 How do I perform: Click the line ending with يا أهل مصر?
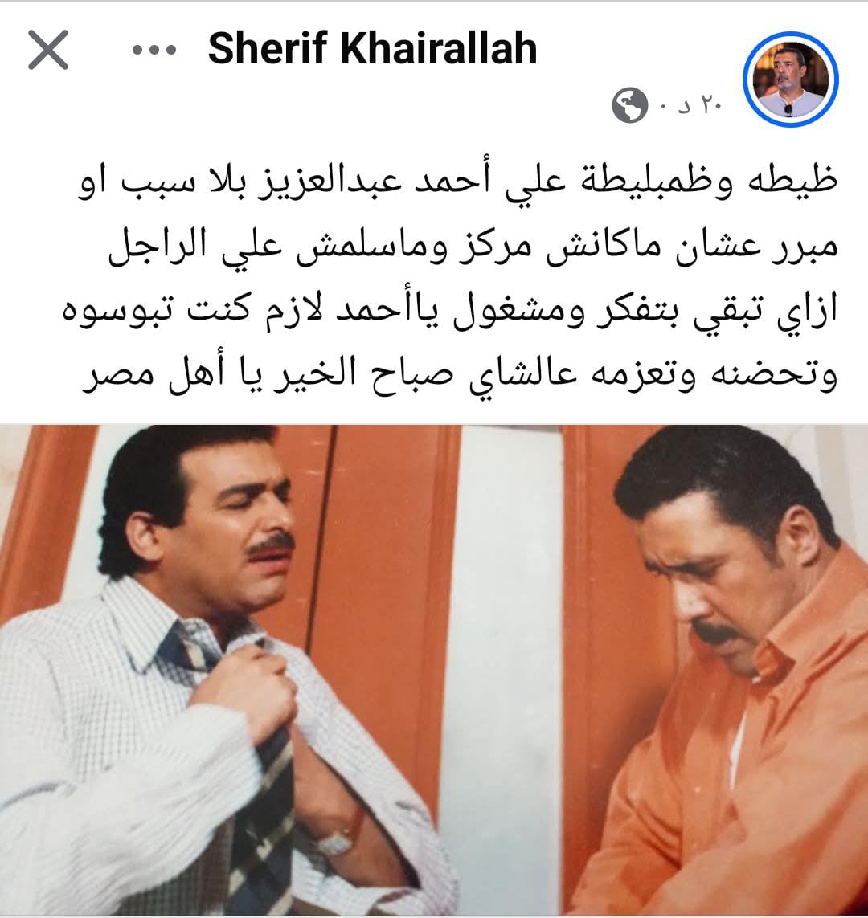tap(460, 375)
